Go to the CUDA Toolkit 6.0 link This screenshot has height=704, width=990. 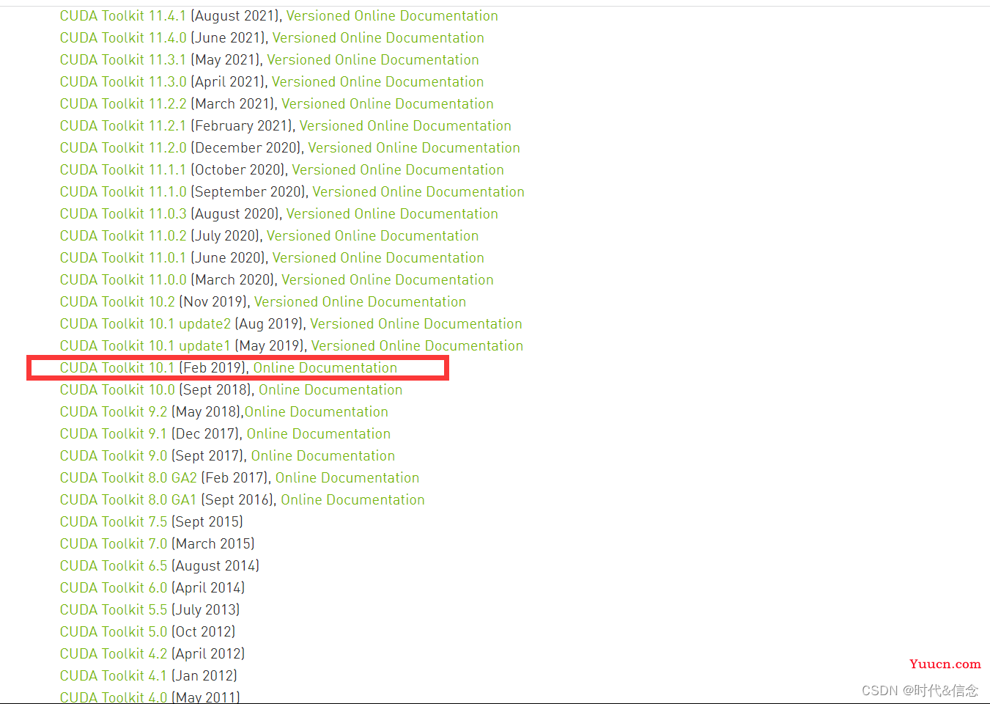click(x=114, y=587)
